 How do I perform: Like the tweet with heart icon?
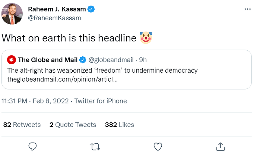click(158, 146)
